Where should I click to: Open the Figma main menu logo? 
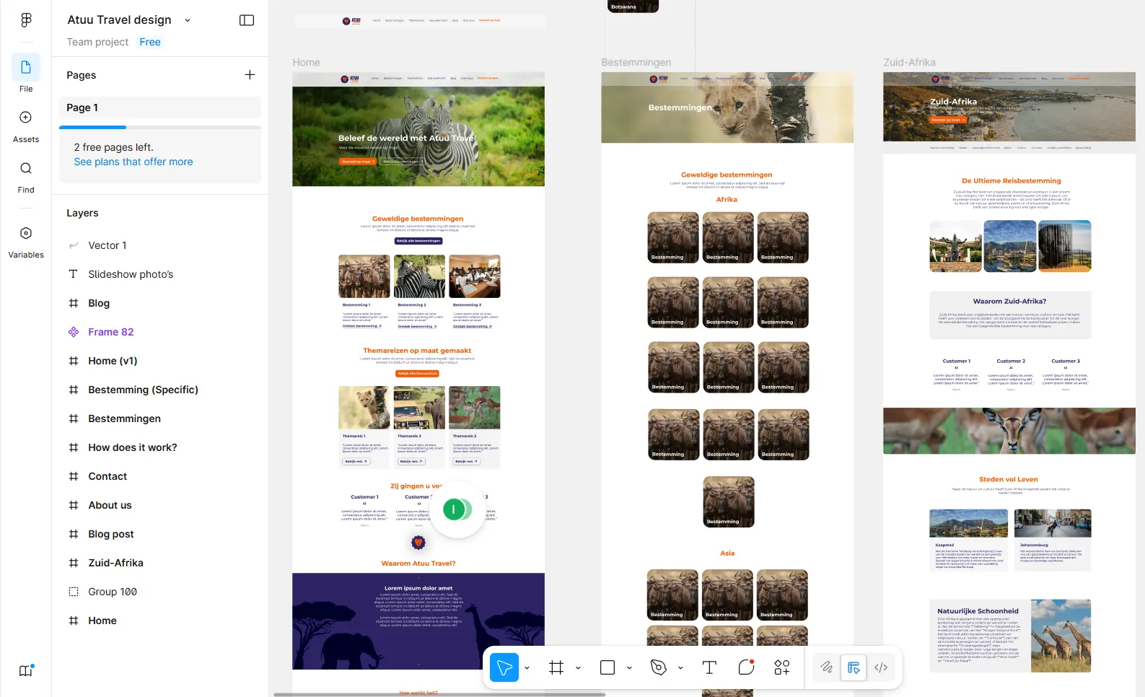click(x=26, y=20)
